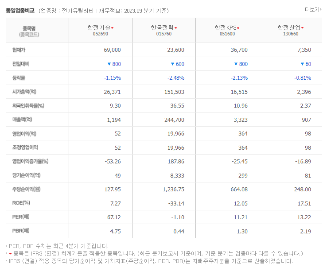Select the current price 7,350
The height and width of the screenshot is (279, 327).
coord(304,50)
